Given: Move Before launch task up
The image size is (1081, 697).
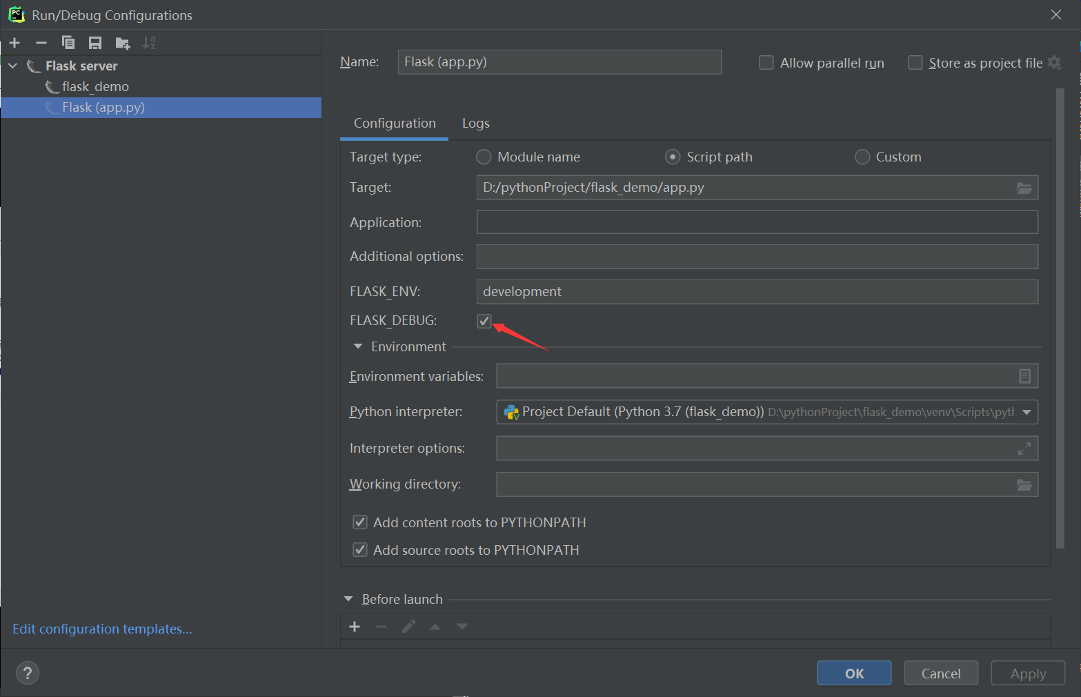Looking at the screenshot, I should tap(435, 627).
